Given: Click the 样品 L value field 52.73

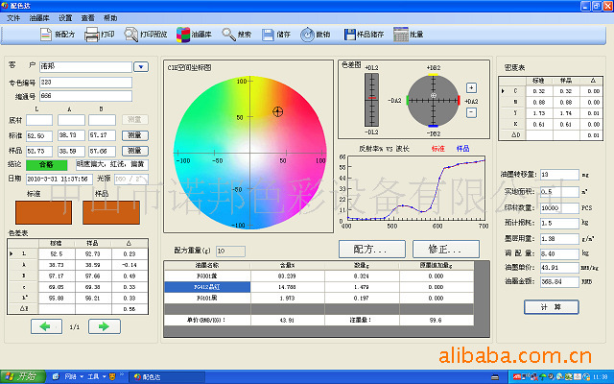Looking at the screenshot, I should pos(39,152).
